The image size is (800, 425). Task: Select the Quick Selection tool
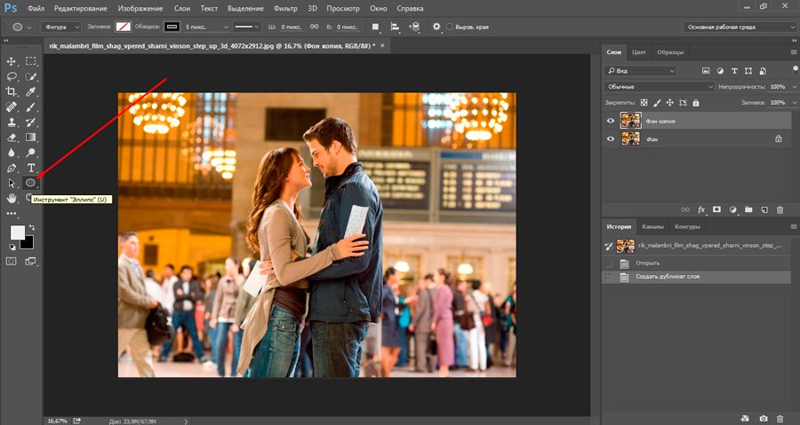[30, 76]
